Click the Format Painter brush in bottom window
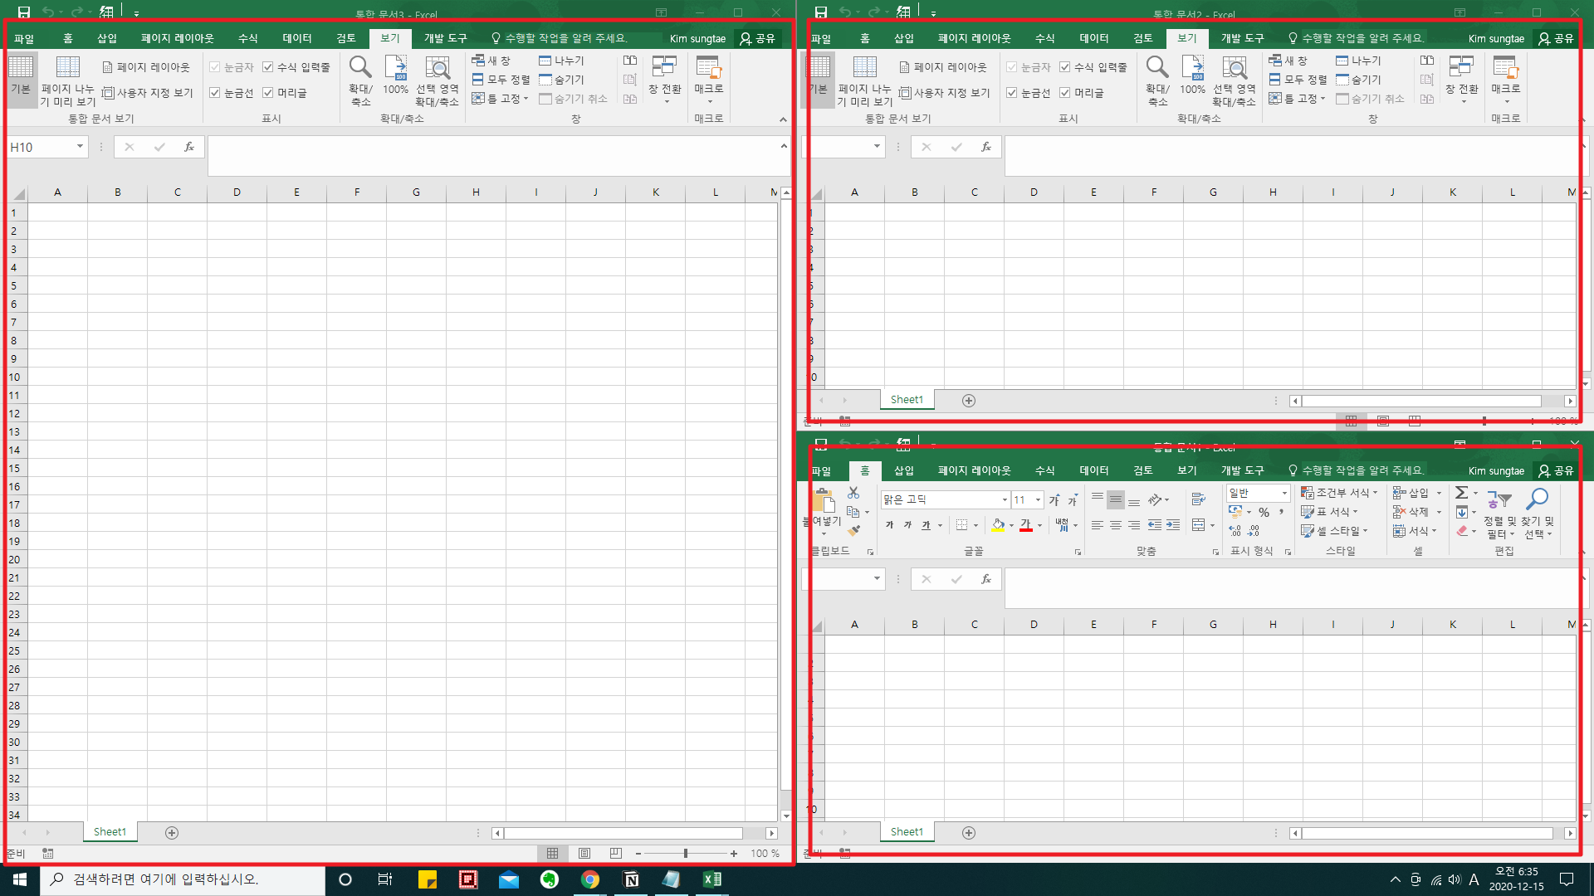1594x896 pixels. (x=854, y=531)
